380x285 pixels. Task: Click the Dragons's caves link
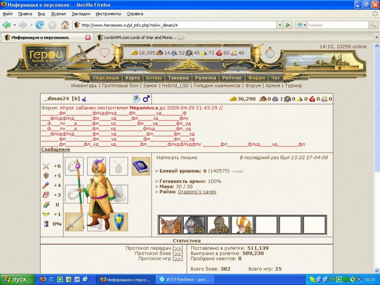[197, 192]
